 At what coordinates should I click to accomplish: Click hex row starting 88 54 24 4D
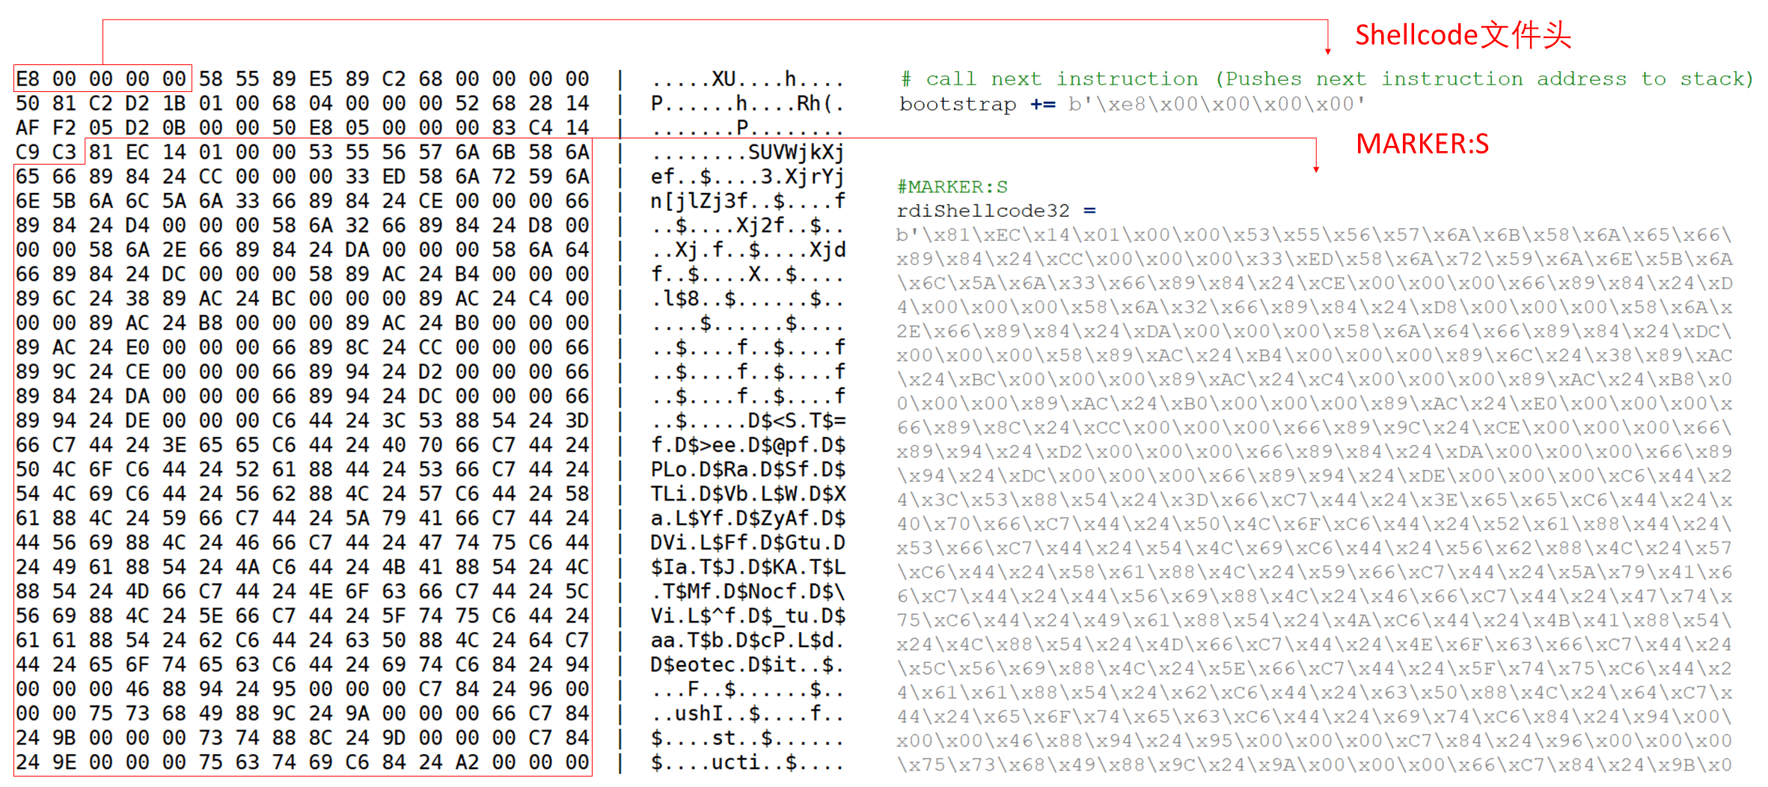tap(302, 591)
